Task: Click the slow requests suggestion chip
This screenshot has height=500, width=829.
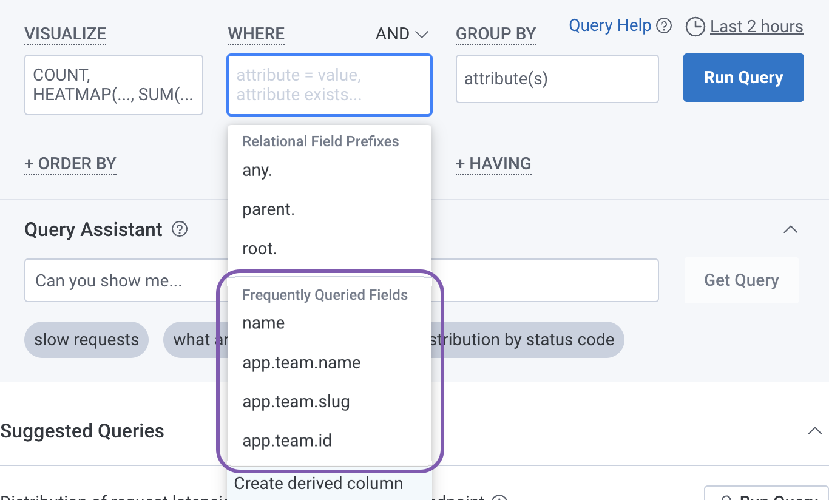Action: [86, 340]
